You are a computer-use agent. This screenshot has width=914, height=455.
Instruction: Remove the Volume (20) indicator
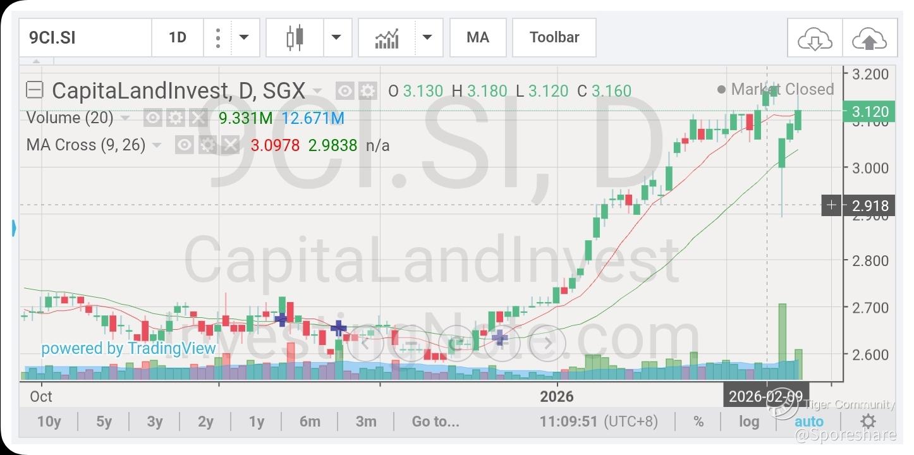[x=198, y=118]
